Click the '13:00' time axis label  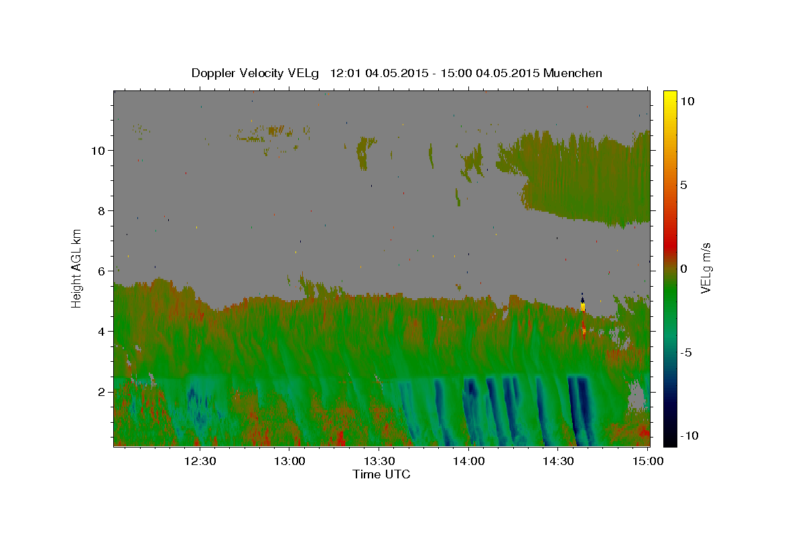[x=290, y=461]
